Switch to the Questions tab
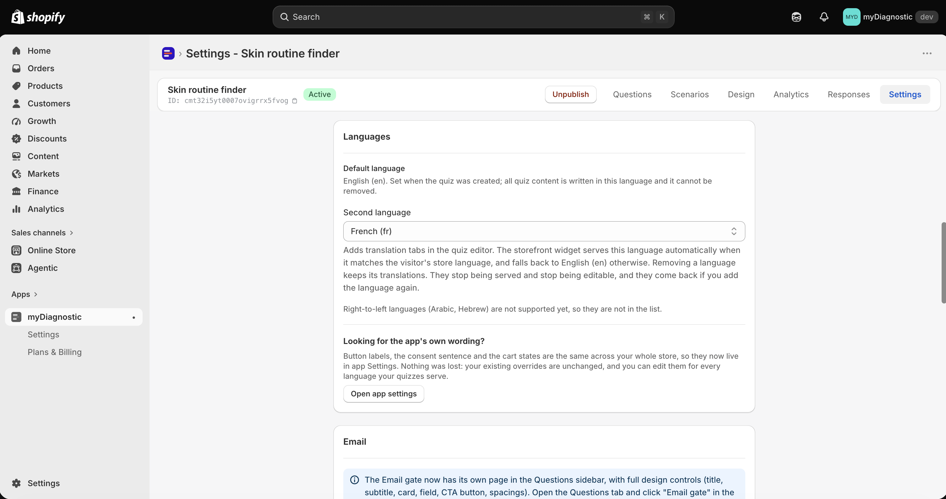This screenshot has height=499, width=946. 632,94
